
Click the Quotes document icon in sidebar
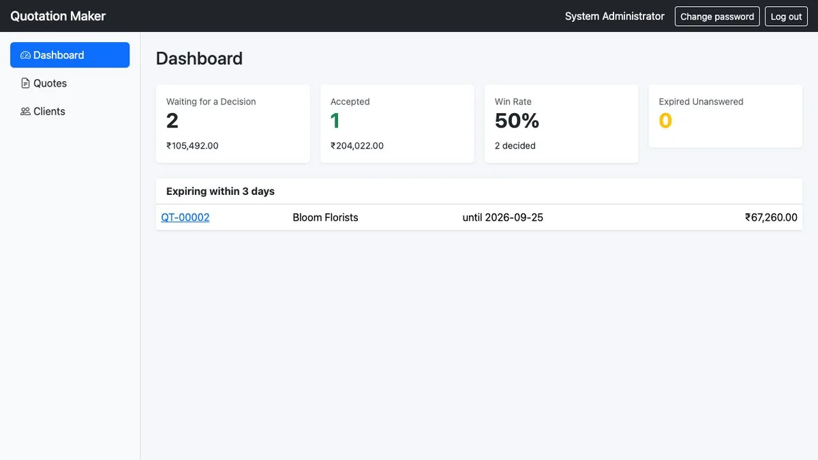(x=26, y=83)
